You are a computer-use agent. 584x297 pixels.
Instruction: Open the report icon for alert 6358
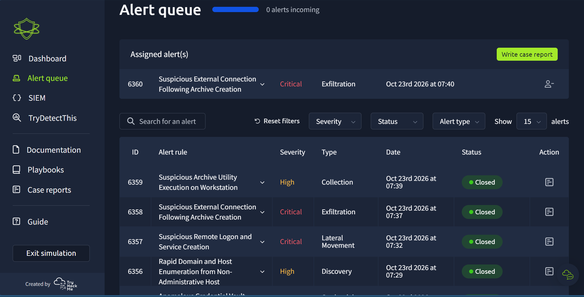[x=549, y=212]
